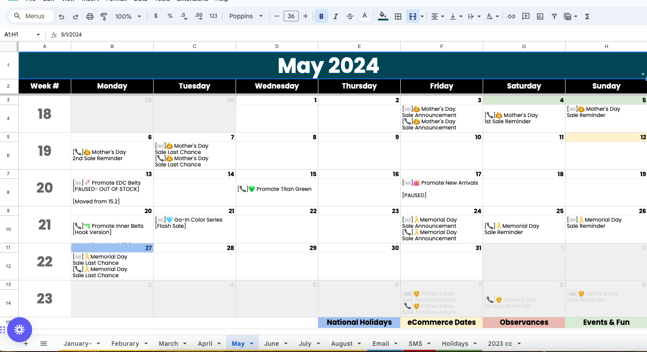Open the fill color picker

click(x=383, y=16)
